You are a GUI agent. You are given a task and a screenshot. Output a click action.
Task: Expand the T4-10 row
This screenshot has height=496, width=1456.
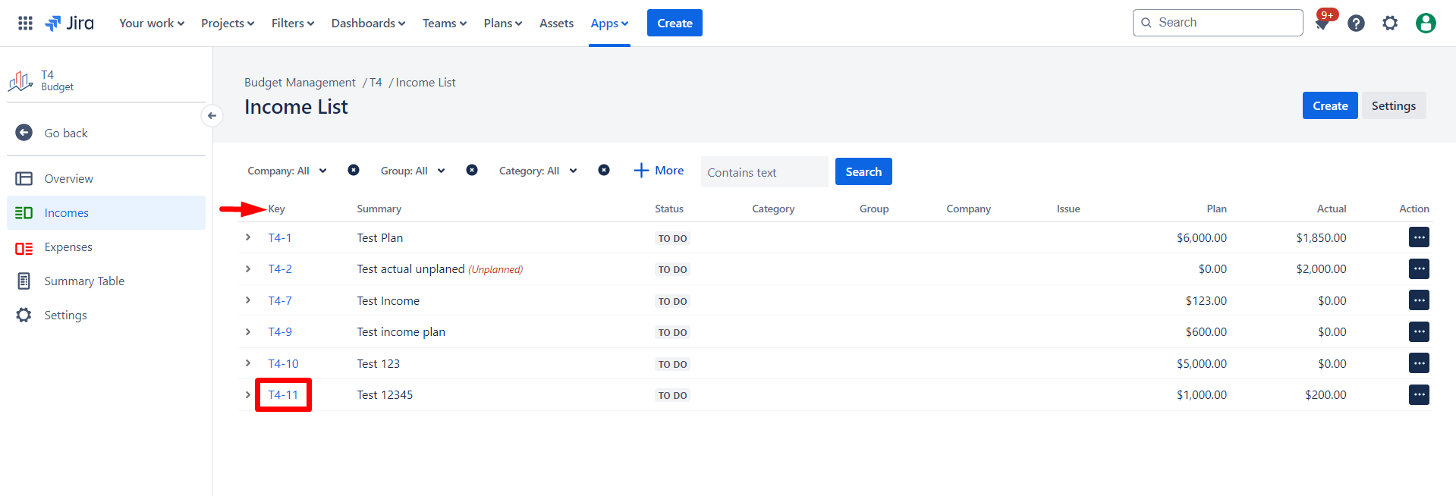[x=247, y=363]
